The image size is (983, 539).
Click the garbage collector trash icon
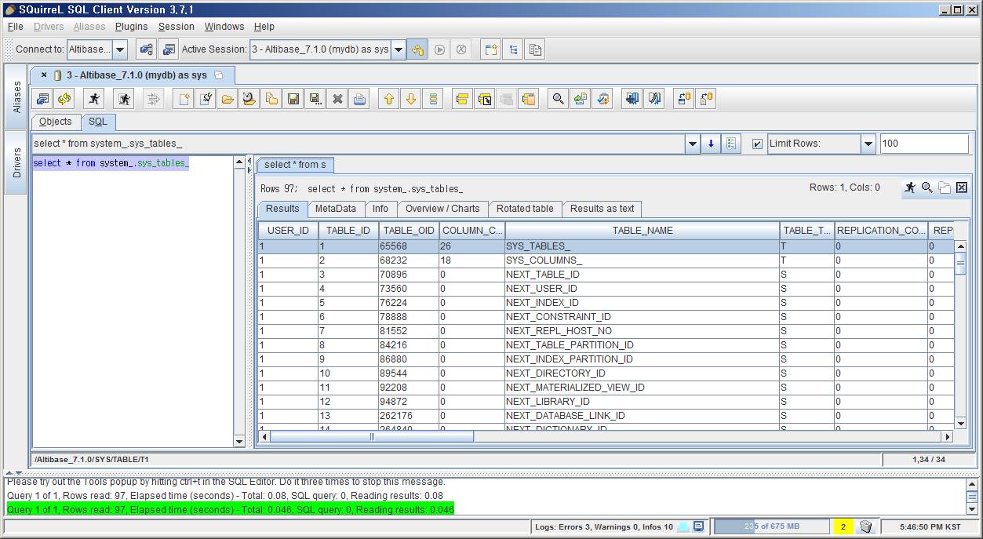(865, 526)
